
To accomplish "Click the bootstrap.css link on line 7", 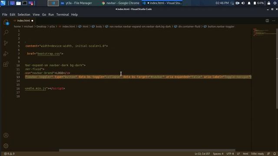I will tap(49, 54).
